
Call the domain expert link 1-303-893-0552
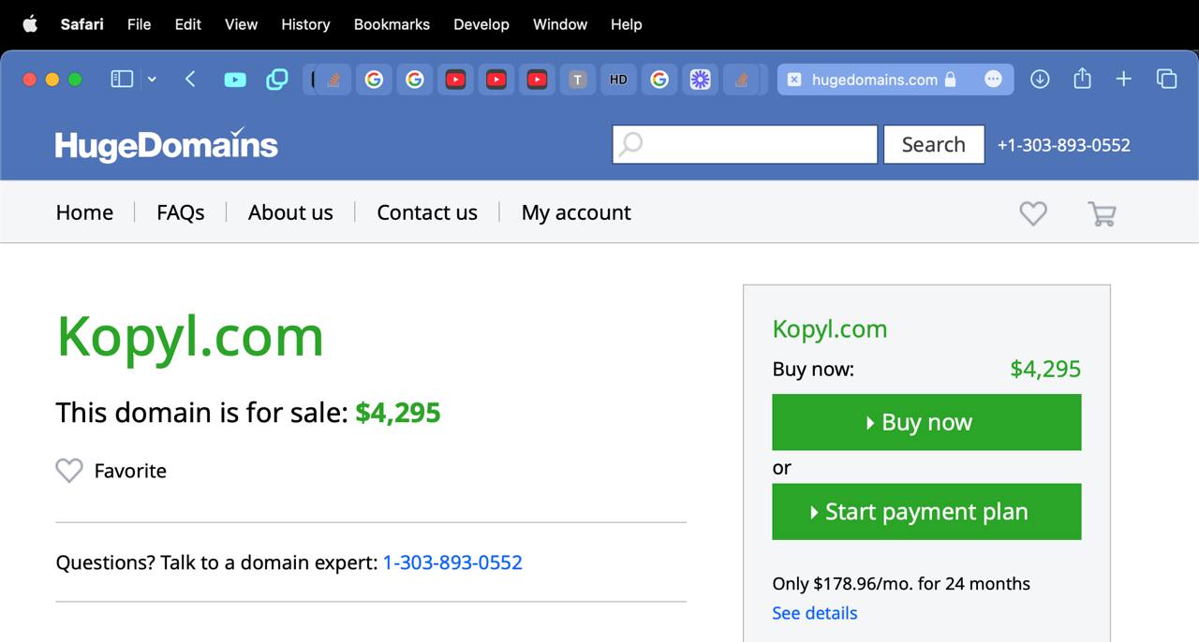click(452, 562)
